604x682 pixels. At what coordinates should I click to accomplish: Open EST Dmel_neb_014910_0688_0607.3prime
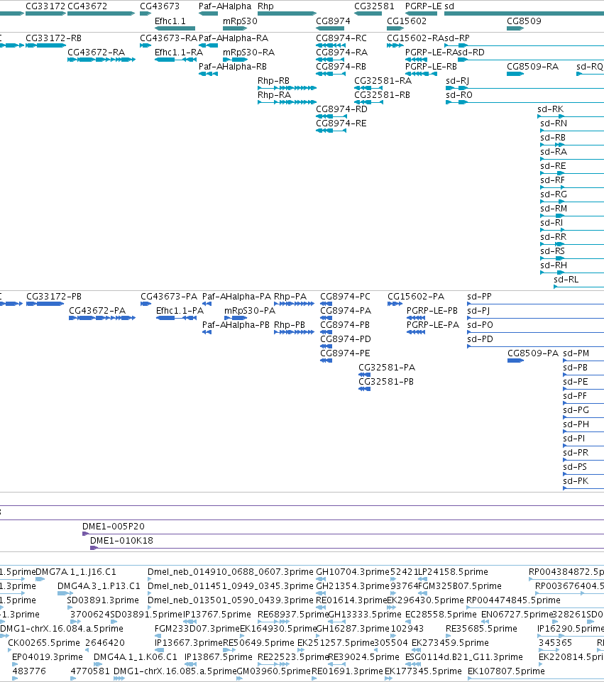click(x=231, y=572)
